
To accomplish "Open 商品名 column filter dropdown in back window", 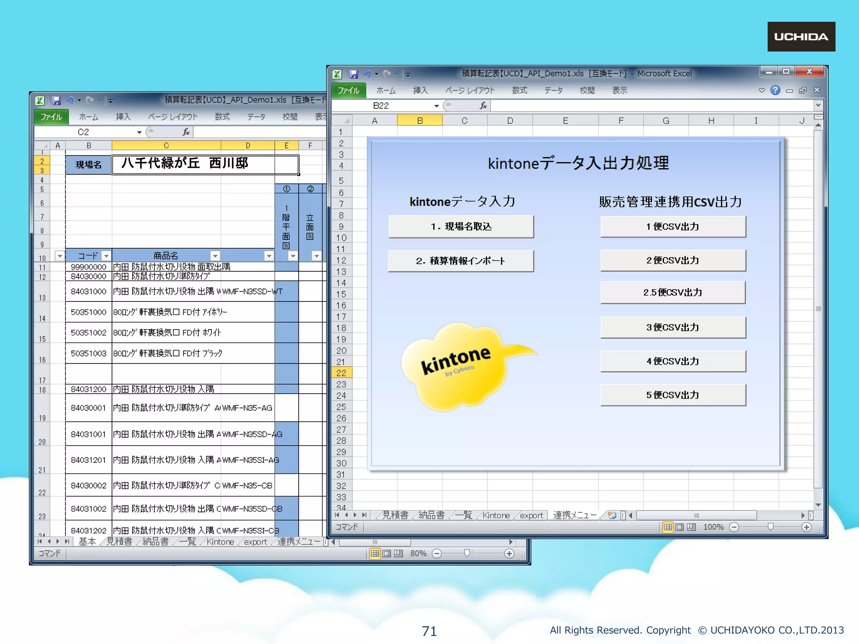I will 215,256.
